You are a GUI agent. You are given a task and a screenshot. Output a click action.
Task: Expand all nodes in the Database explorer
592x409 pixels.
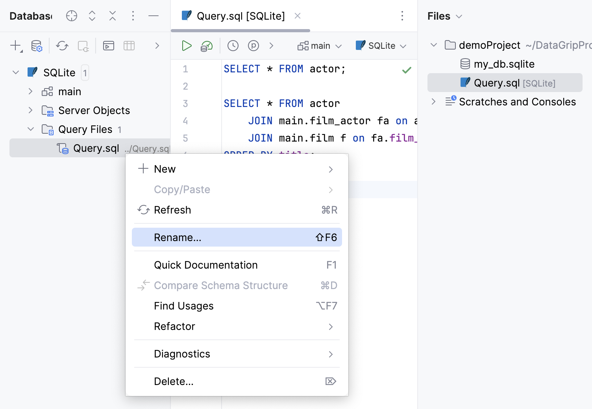[x=92, y=16]
